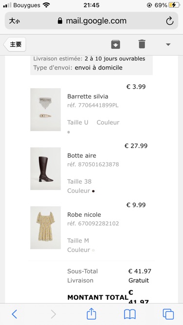Viewport: 183px width, 325px height.
Task: Tap the Safari back arrow
Action: click(x=14, y=314)
